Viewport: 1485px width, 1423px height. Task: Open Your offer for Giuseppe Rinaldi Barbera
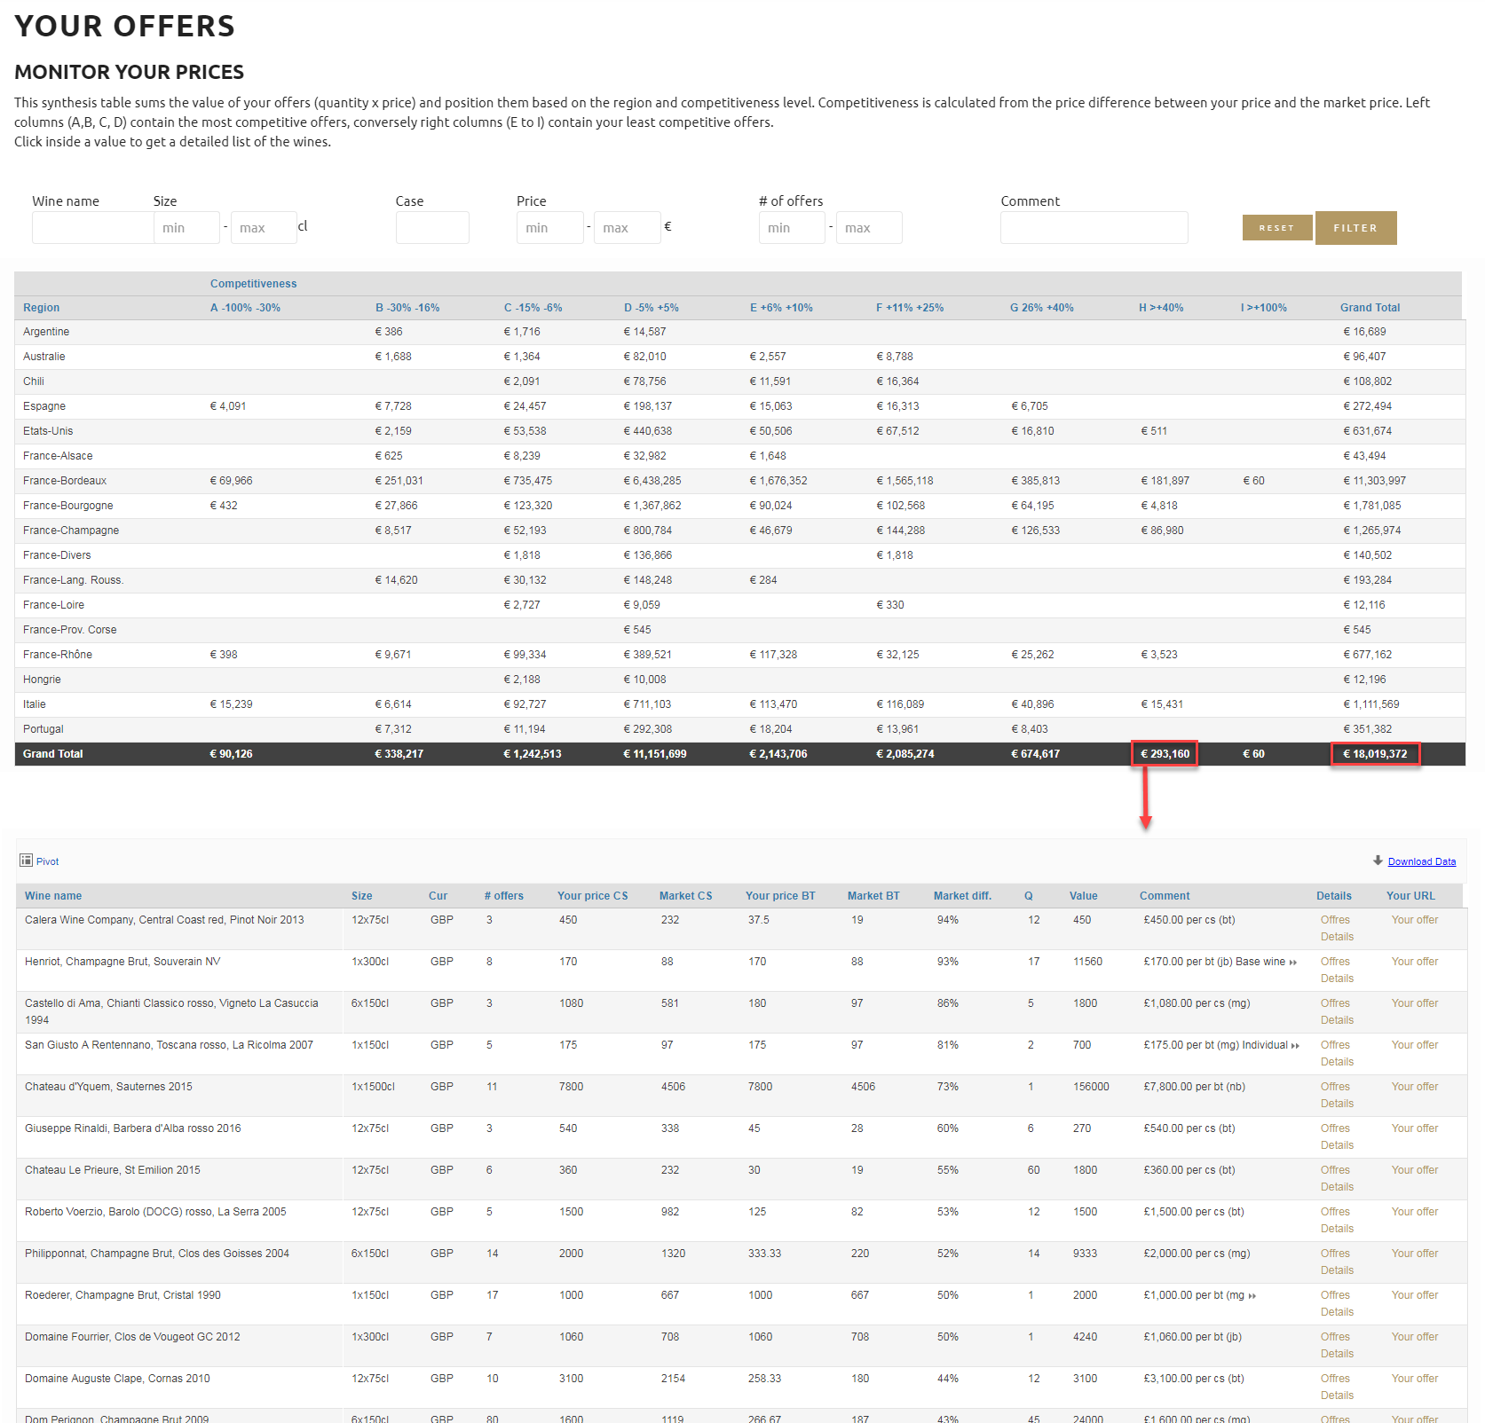coord(1415,1129)
